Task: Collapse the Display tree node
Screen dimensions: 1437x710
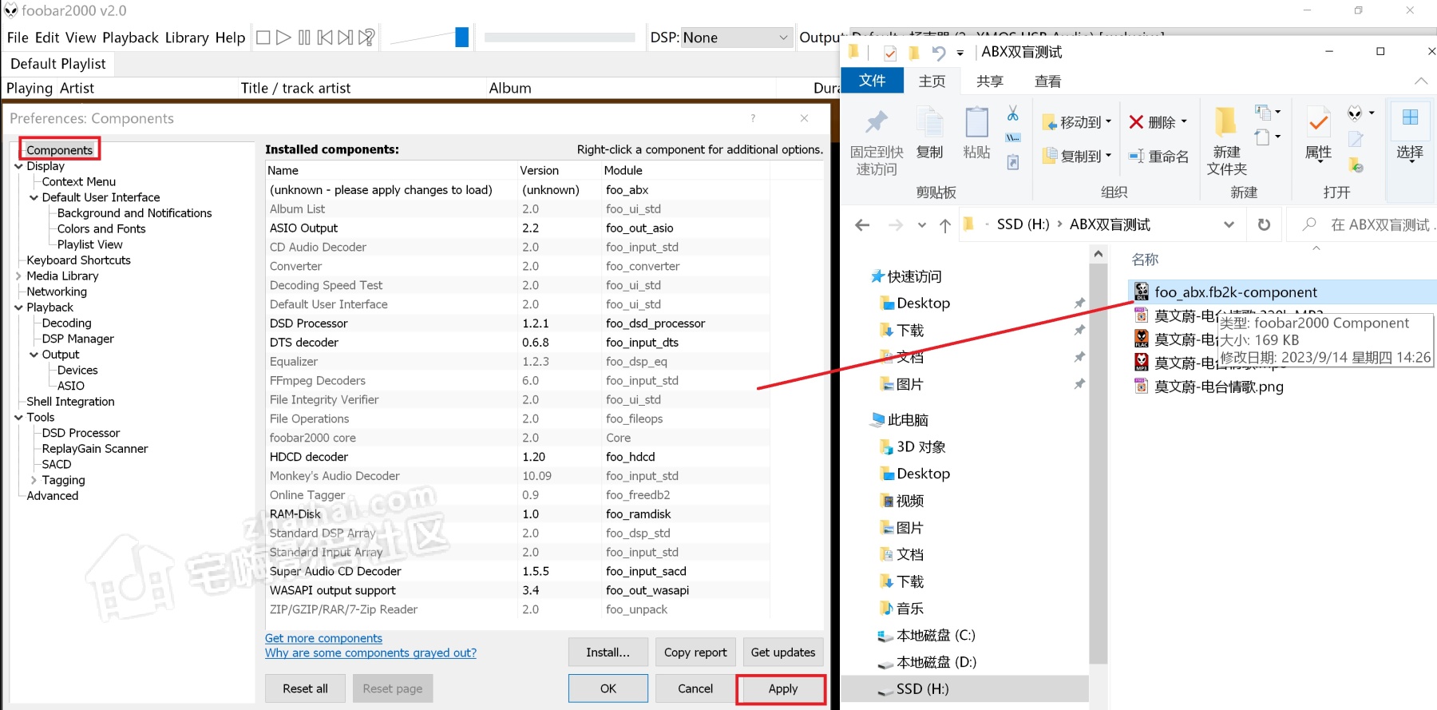Action: tap(18, 166)
